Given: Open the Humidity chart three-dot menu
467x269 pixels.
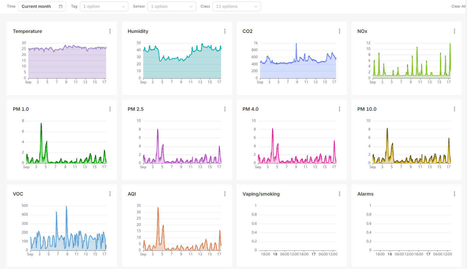Looking at the screenshot, I should pos(225,31).
